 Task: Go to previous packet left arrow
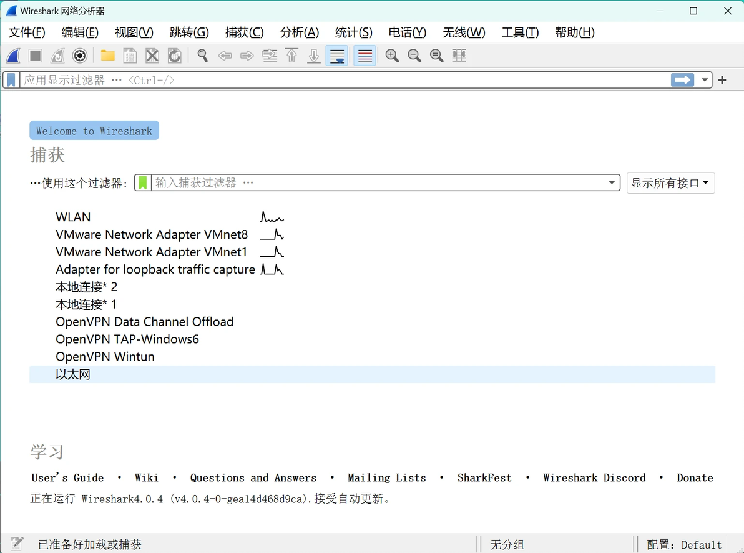(x=225, y=56)
